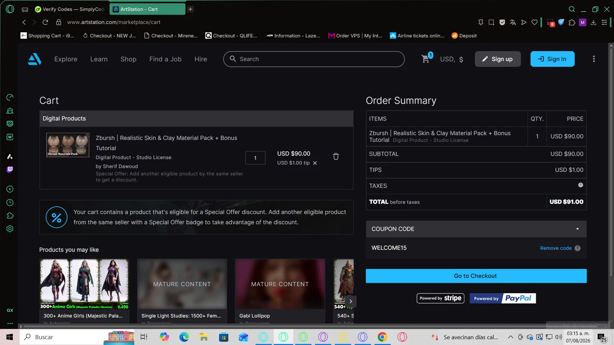Screen dimensions: 614x345
Task: Open Shopping Cart bookmark
Action: tap(47, 36)
